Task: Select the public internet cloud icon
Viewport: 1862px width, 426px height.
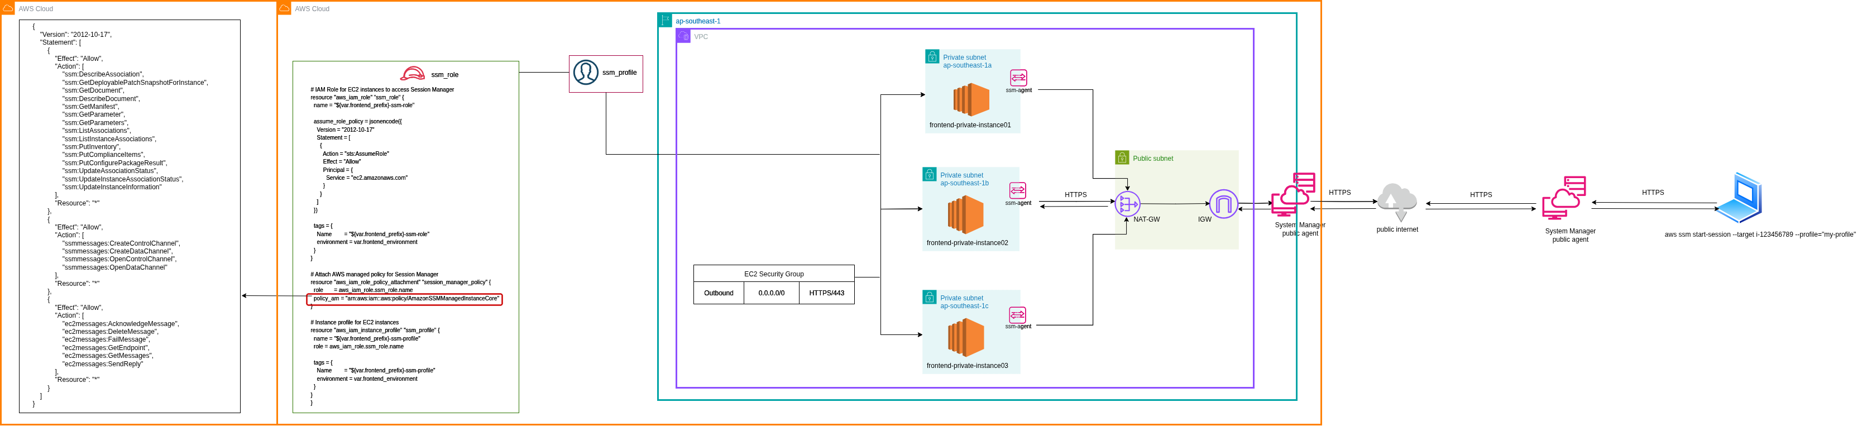Action: coord(1396,203)
